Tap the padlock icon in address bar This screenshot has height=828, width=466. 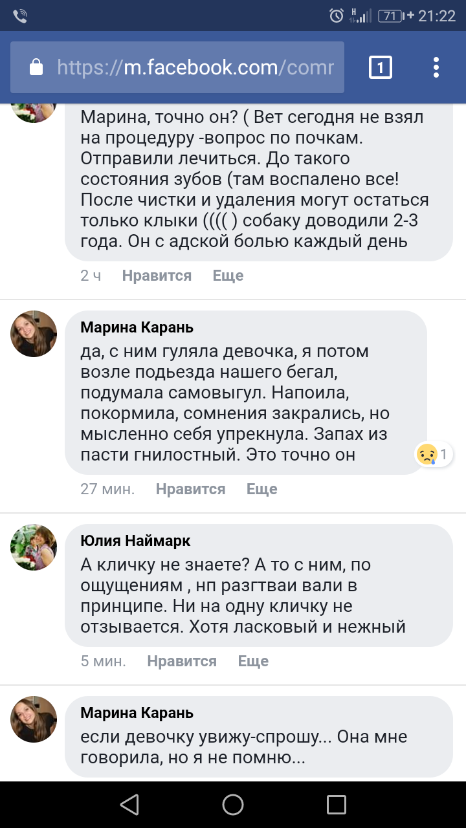tap(36, 67)
